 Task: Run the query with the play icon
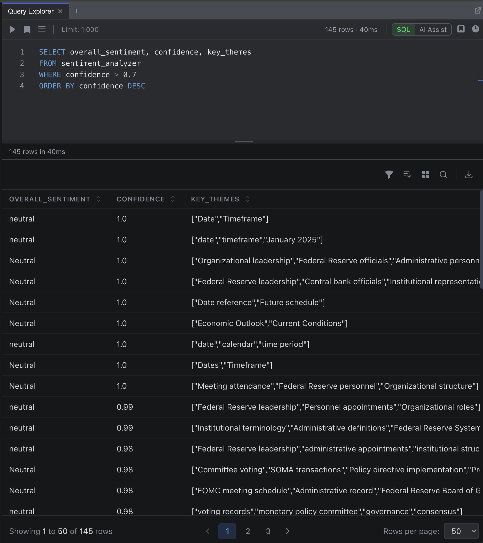click(x=12, y=29)
